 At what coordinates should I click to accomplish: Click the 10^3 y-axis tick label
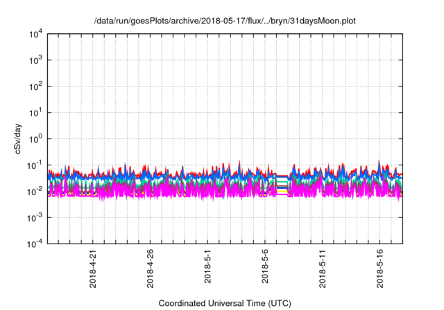(36, 60)
